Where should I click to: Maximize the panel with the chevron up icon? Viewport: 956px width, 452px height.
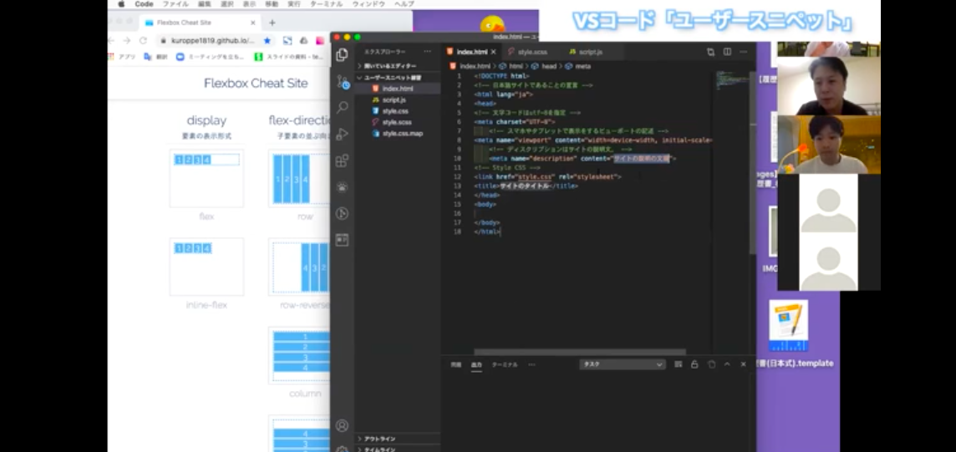[727, 364]
